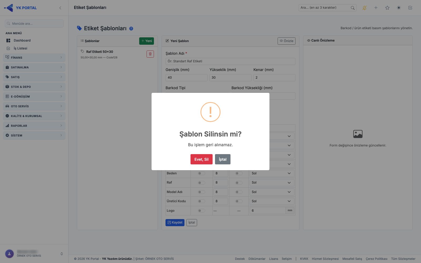
Task: Open the muted notifications bell icon
Action: (x=364, y=8)
